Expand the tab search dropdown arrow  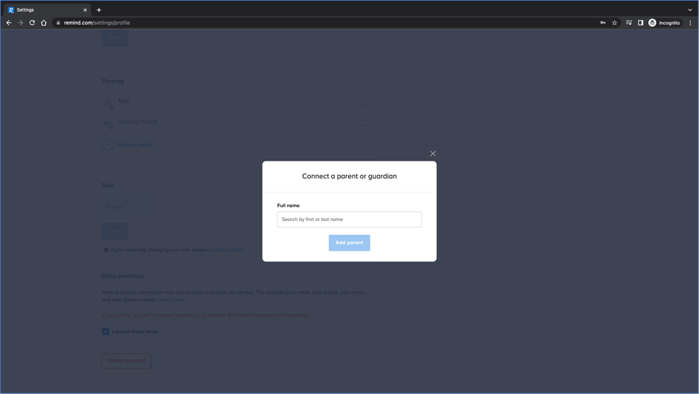pos(690,10)
